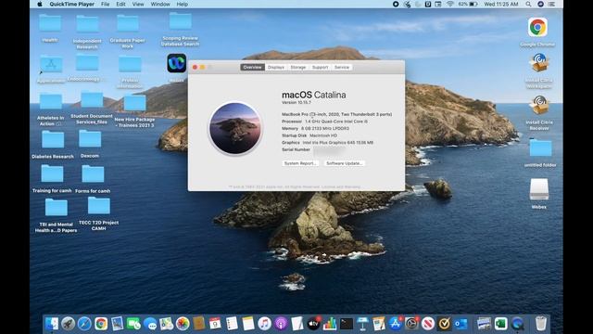The image size is (593, 334).
Task: Select the Applications alias folder
Action: coord(51,64)
